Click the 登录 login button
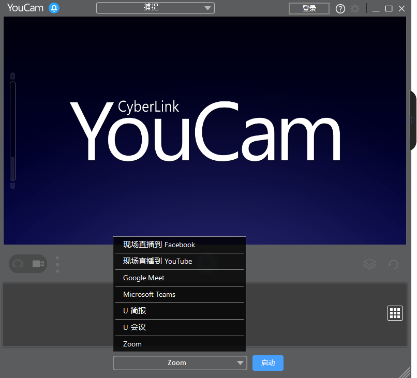 tap(309, 8)
